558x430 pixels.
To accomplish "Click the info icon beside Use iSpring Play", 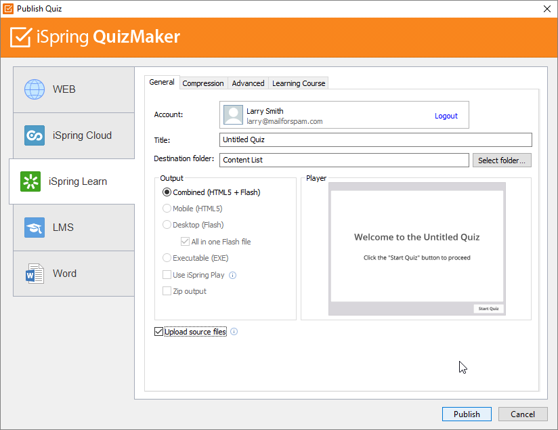I will (234, 275).
